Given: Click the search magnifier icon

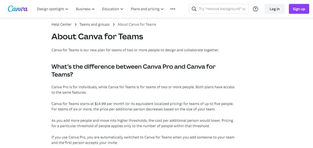Looking at the screenshot, I should 194,9.
